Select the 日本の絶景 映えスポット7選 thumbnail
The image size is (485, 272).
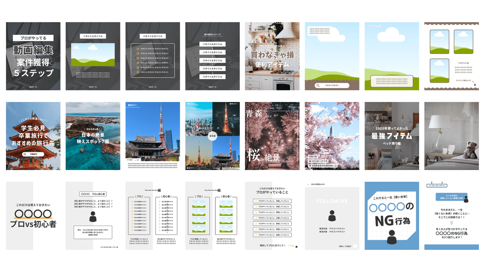(93, 136)
